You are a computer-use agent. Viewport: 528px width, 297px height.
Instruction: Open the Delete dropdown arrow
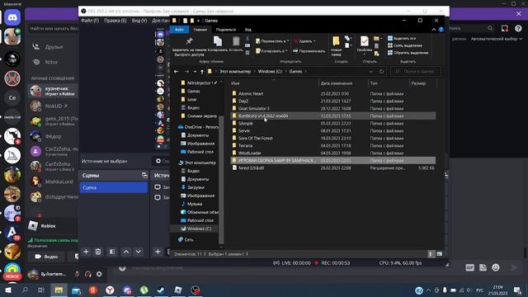coord(315,41)
